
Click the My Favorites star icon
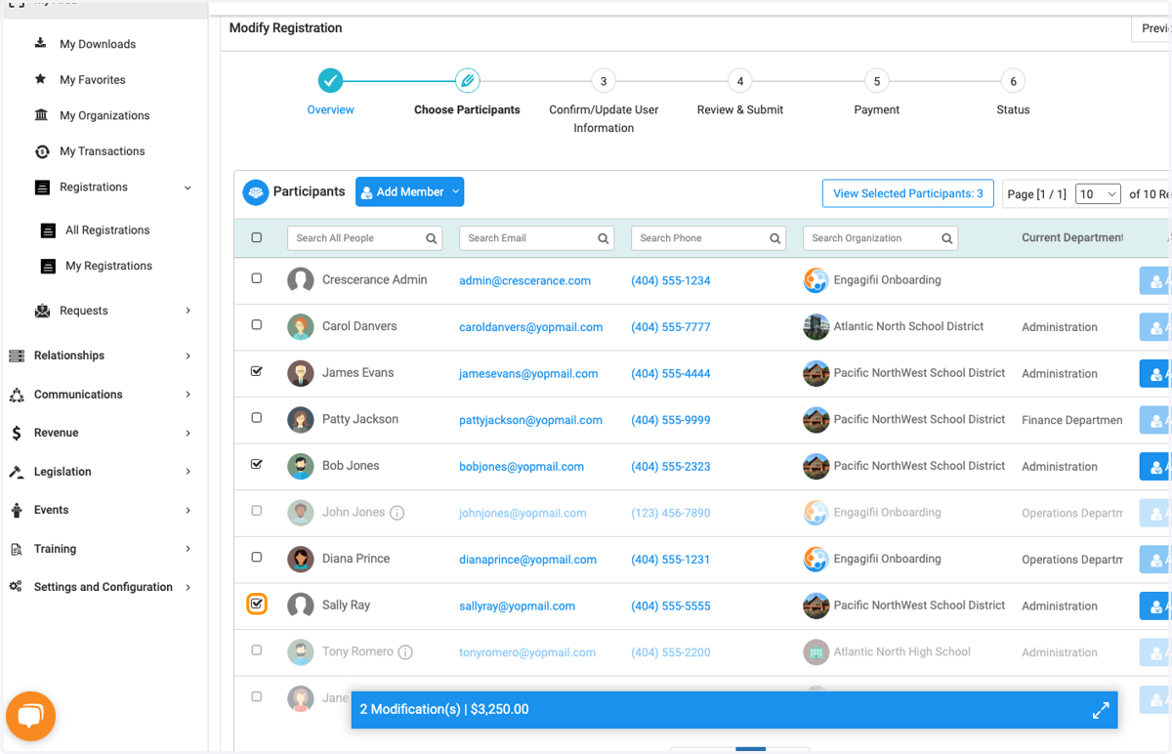point(41,79)
